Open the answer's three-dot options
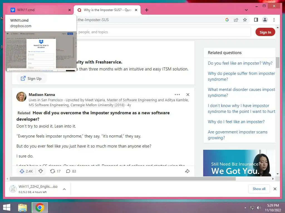Screen dimensions: 285x213 [177, 95]
